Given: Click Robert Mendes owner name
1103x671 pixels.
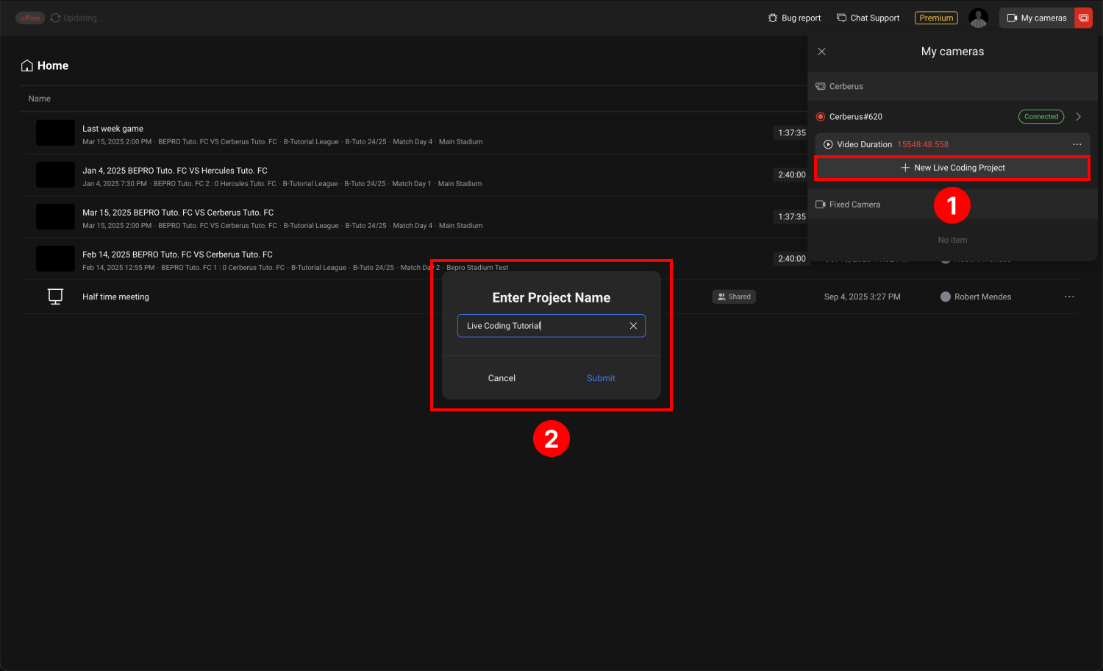Looking at the screenshot, I should 982,297.
